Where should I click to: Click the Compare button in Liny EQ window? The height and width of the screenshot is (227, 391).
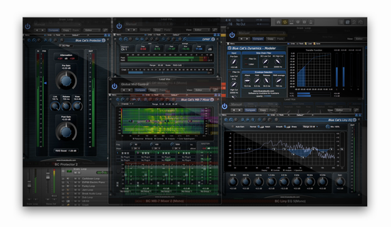pyautogui.click(x=250, y=110)
